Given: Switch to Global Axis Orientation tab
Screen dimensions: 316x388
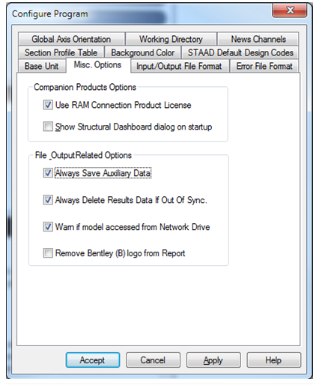Looking at the screenshot, I should [71, 39].
